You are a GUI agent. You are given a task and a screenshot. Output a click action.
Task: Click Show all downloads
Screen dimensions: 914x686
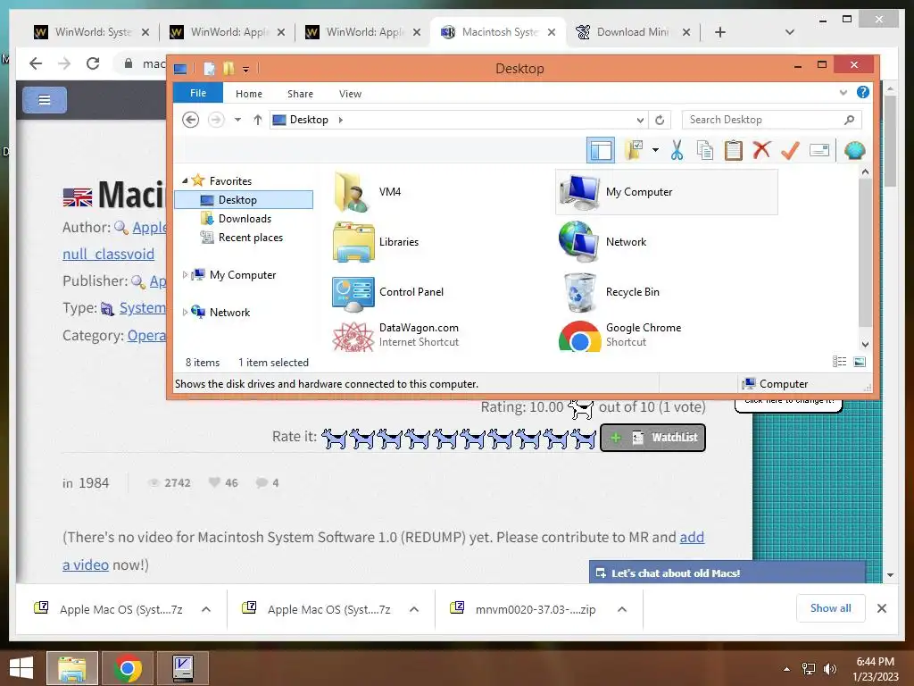tap(831, 608)
